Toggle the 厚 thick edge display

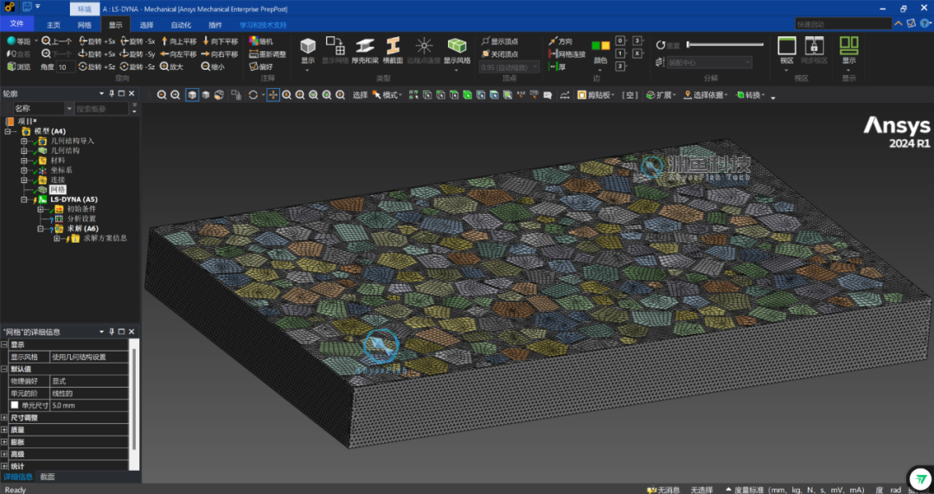point(557,66)
